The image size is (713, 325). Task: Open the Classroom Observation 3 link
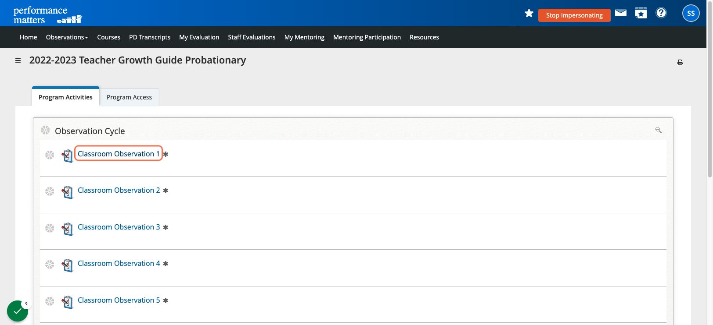[119, 227]
